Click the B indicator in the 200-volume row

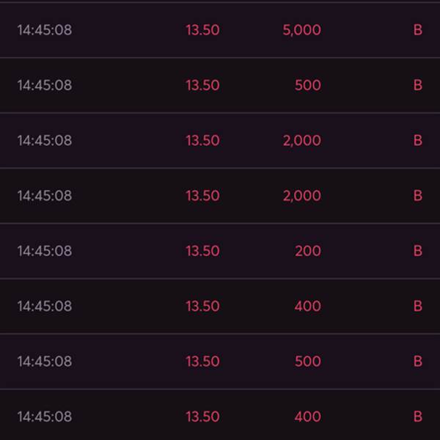[417, 251]
